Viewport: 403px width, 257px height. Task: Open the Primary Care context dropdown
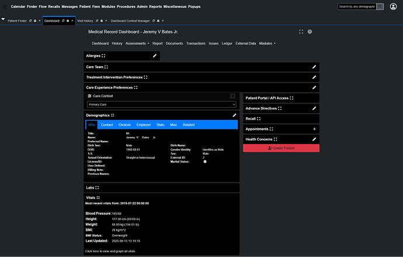click(161, 104)
